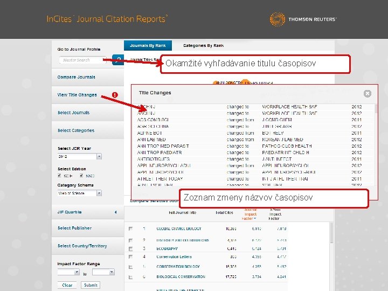Click the Total Cites column header

point(224,212)
